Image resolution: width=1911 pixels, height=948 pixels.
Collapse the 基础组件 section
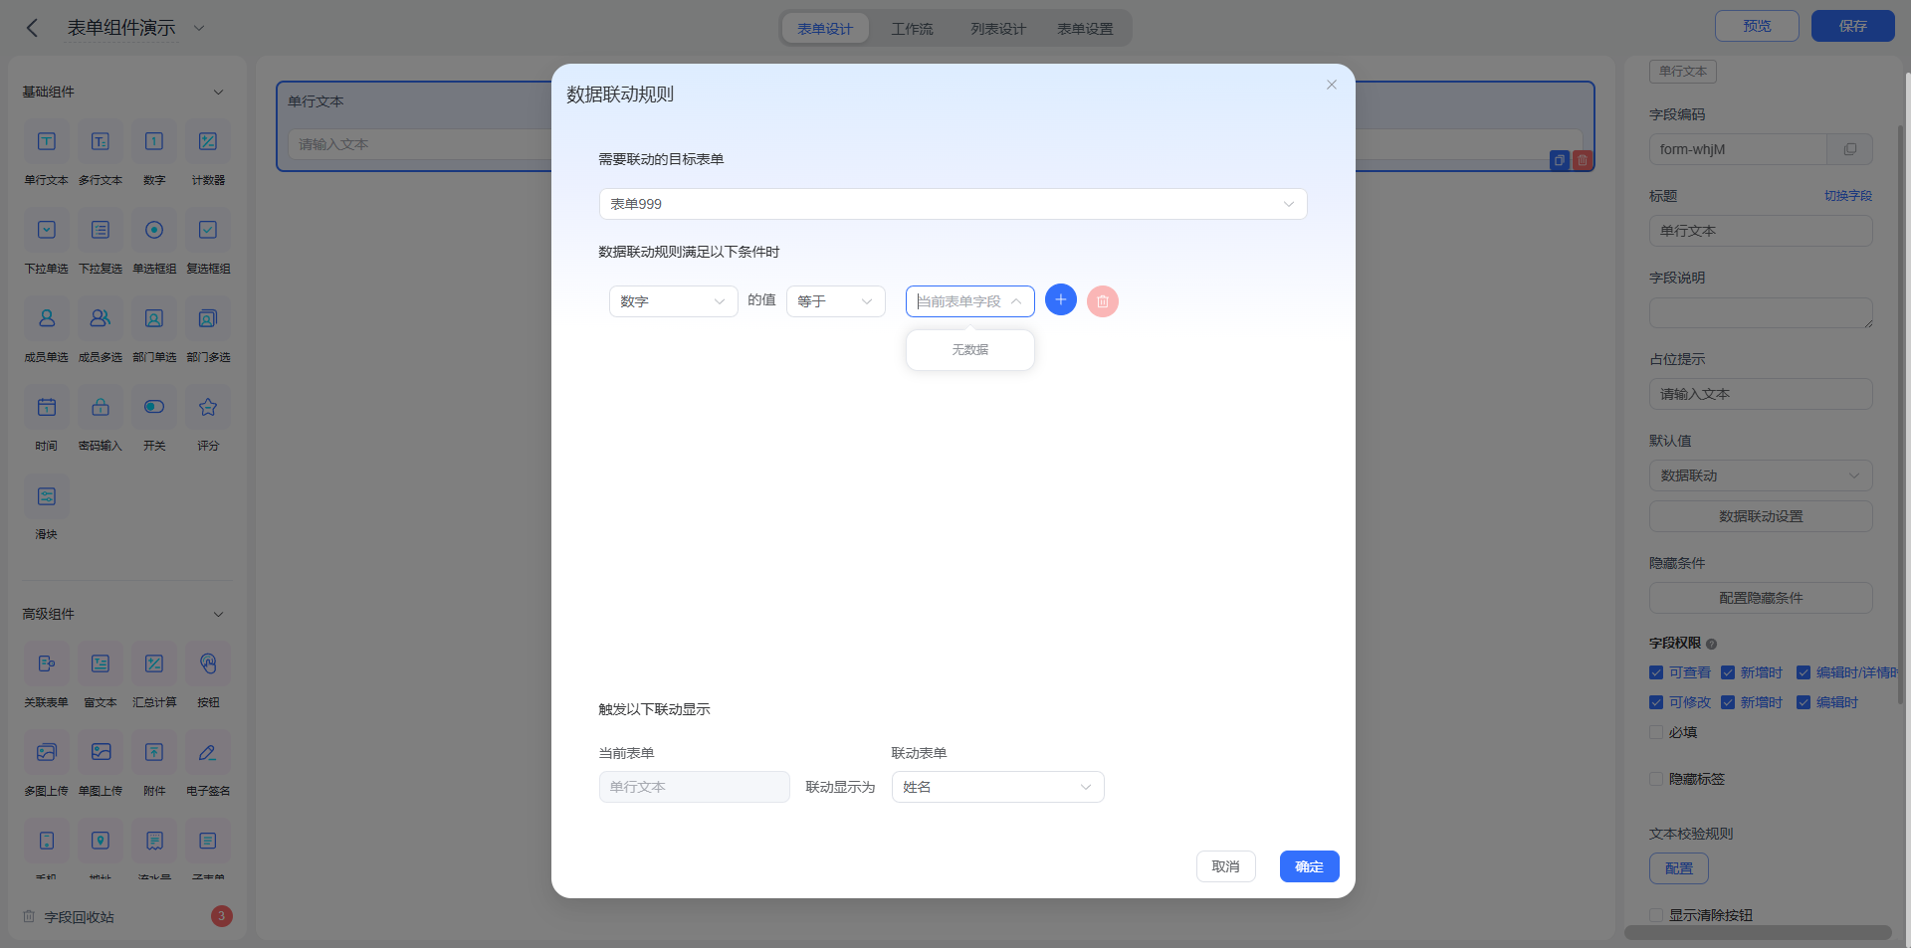218,92
